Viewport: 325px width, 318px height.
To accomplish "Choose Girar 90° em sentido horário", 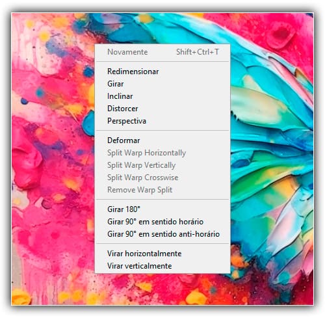I will click(x=162, y=222).
